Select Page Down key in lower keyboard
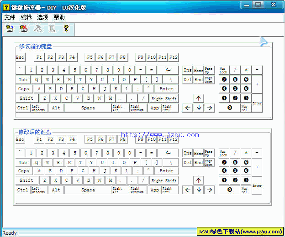285x237 pixels. point(209,162)
